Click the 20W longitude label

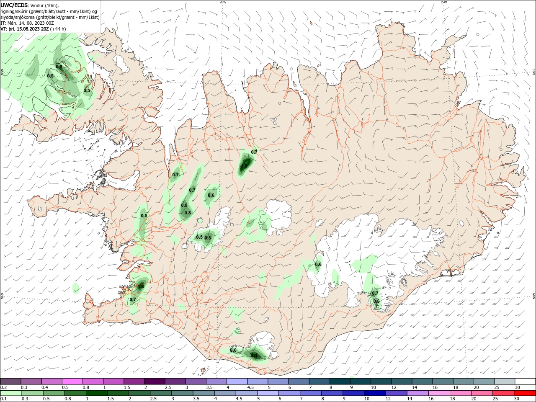(x=223, y=2)
